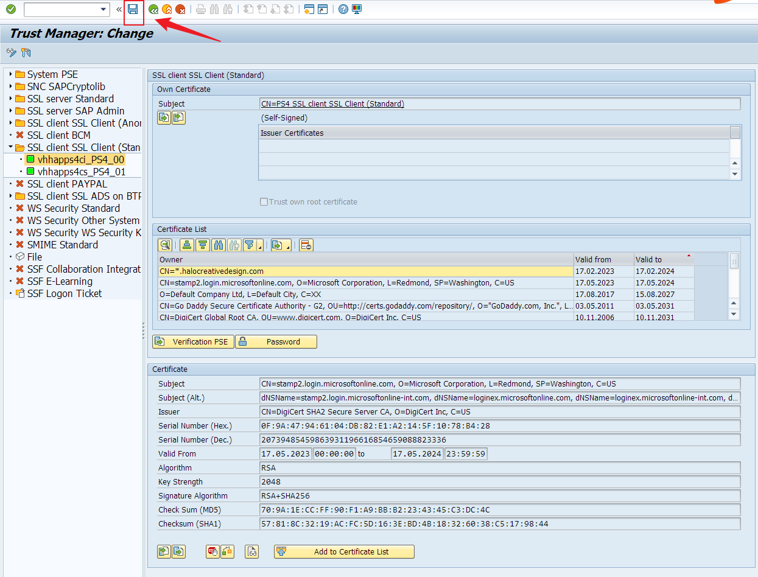The height and width of the screenshot is (577, 758).
Task: Click the green Back arrow icon
Action: click(x=153, y=9)
